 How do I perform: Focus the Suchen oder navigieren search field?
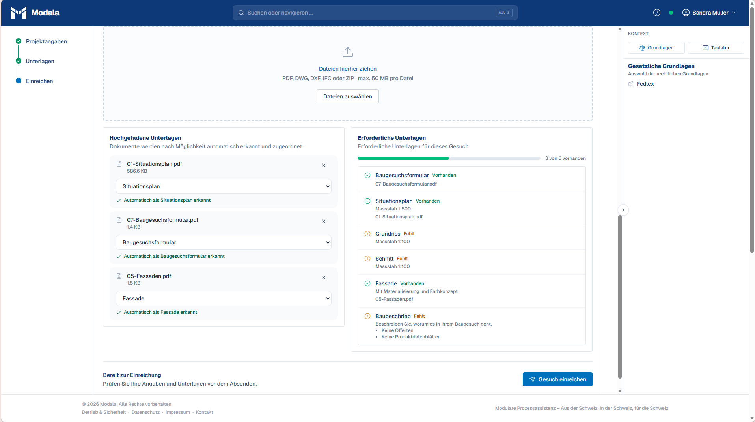pyautogui.click(x=375, y=13)
